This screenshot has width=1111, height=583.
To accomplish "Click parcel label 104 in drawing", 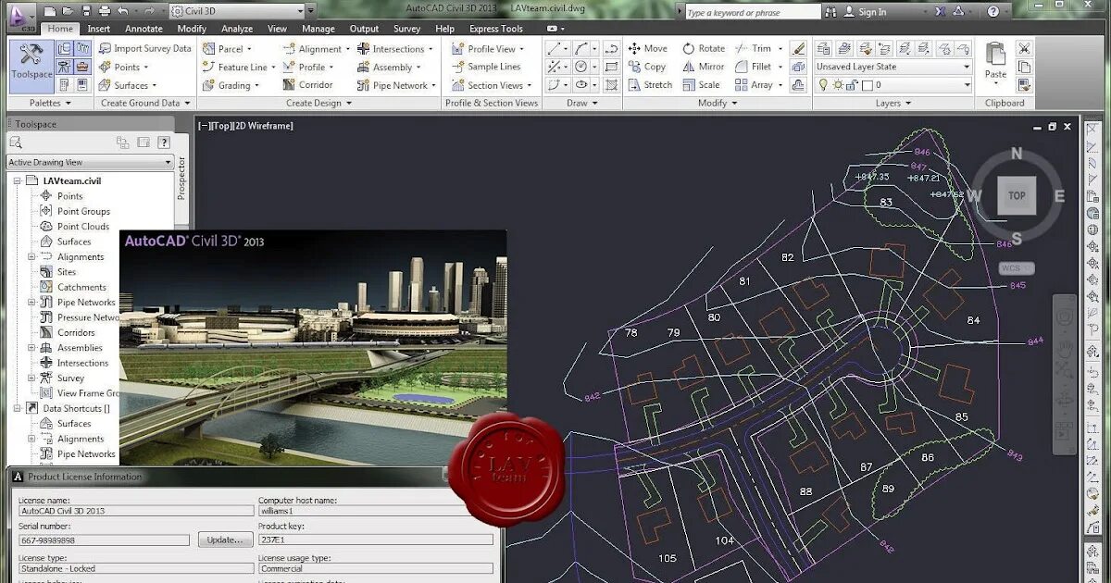I will pyautogui.click(x=724, y=540).
